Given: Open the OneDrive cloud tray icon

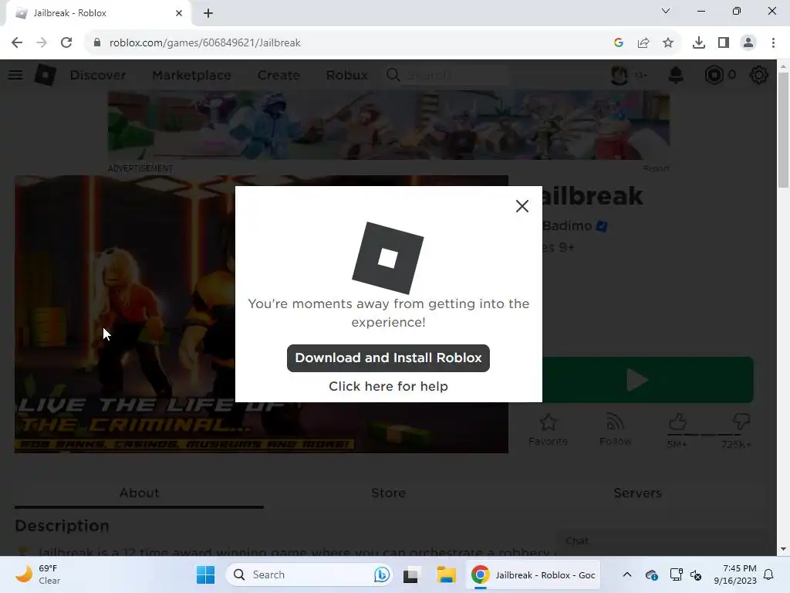Looking at the screenshot, I should [651, 574].
